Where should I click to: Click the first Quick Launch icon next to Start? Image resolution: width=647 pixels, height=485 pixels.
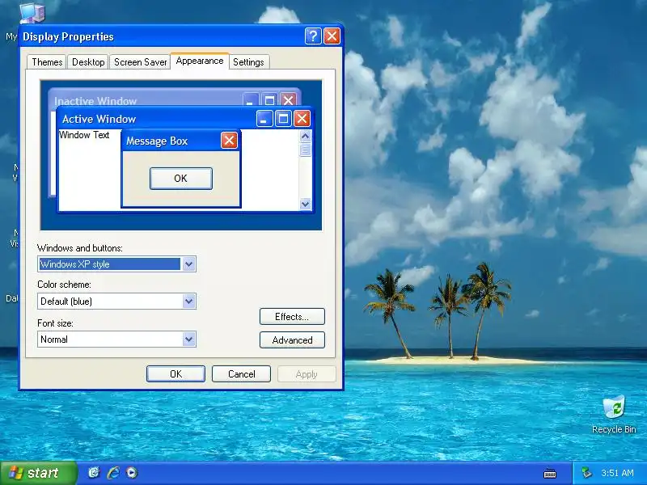[x=94, y=473]
